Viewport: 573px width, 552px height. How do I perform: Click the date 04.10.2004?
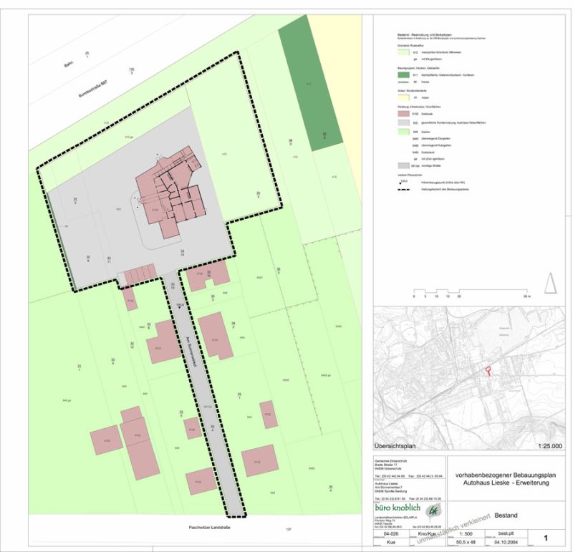tap(506, 543)
